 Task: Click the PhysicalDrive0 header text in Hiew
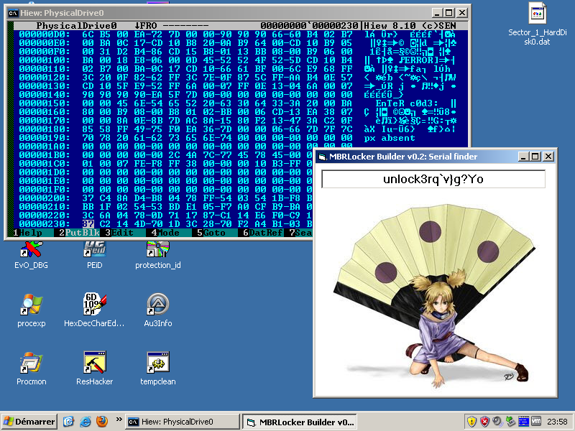pos(76,26)
